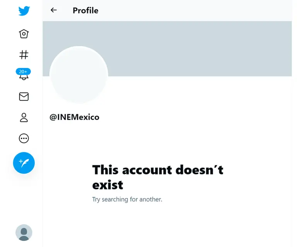
Task: Click the gray profile banner area
Action: [x=193, y=48]
